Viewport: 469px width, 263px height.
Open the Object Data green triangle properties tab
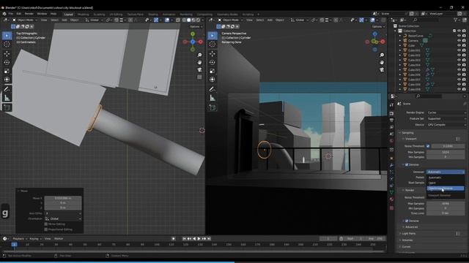click(391, 192)
